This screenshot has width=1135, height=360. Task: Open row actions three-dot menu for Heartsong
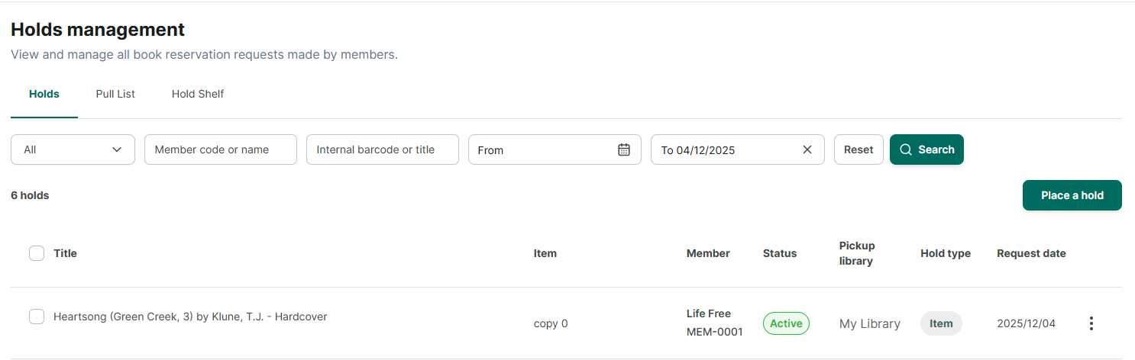[1091, 323]
